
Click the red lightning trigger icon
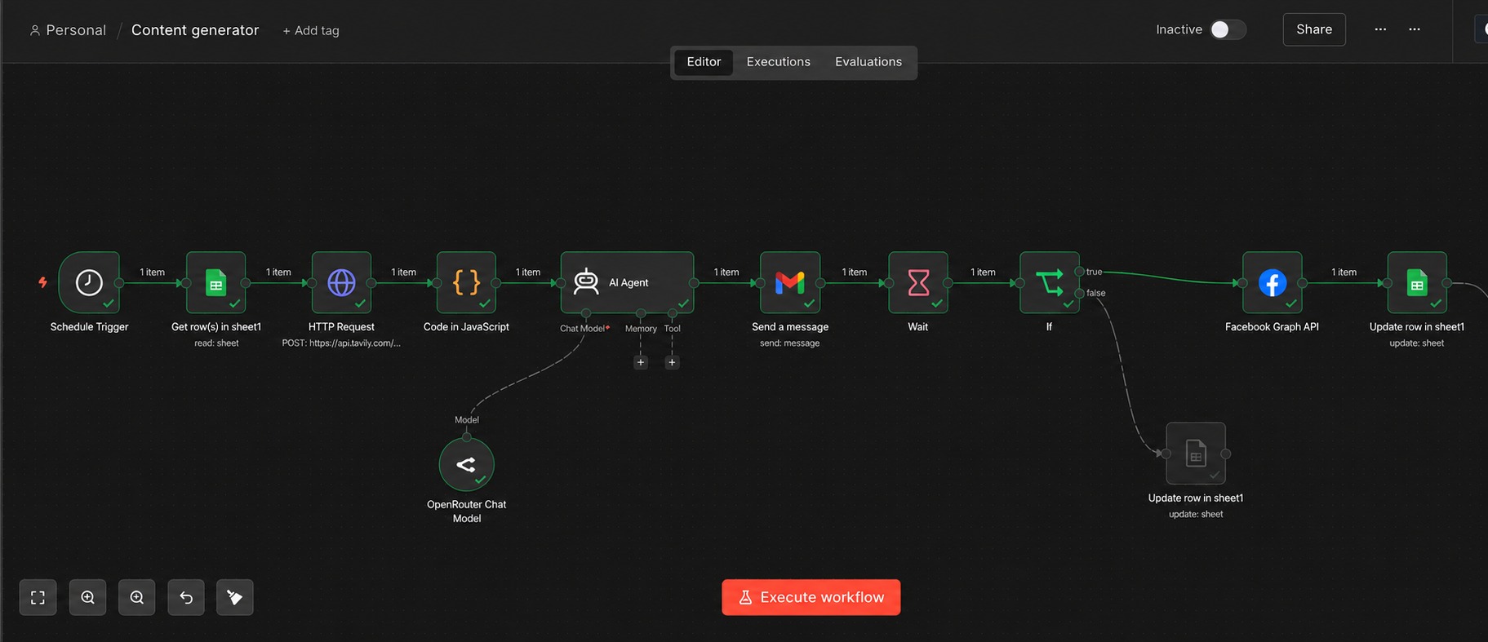click(42, 282)
